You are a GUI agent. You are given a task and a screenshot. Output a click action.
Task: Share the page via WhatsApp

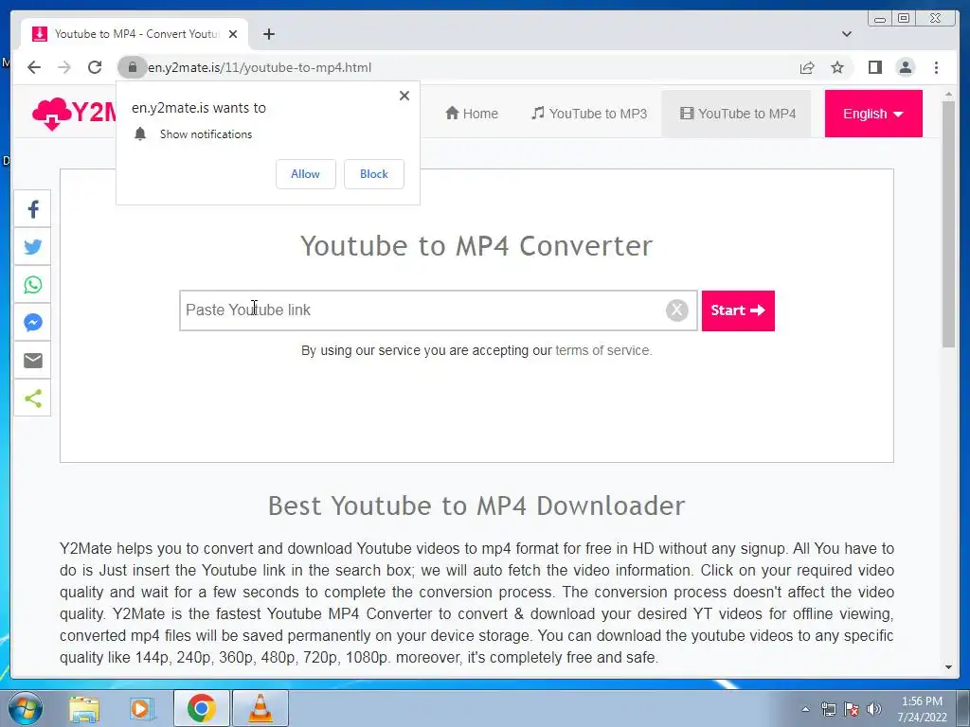click(x=33, y=285)
